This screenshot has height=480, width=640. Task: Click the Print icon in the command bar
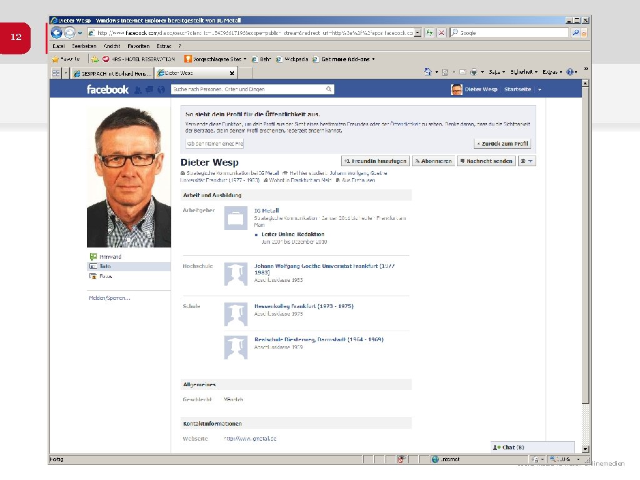point(474,72)
